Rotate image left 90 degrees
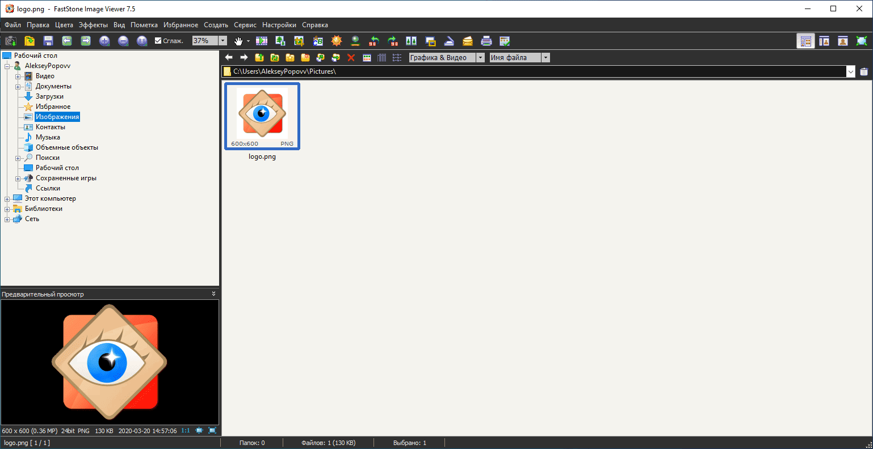This screenshot has height=449, width=873. coord(374,41)
